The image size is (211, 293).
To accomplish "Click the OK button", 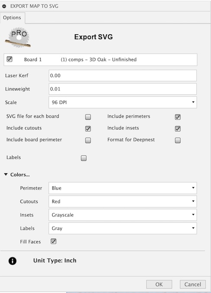I will (159, 284).
